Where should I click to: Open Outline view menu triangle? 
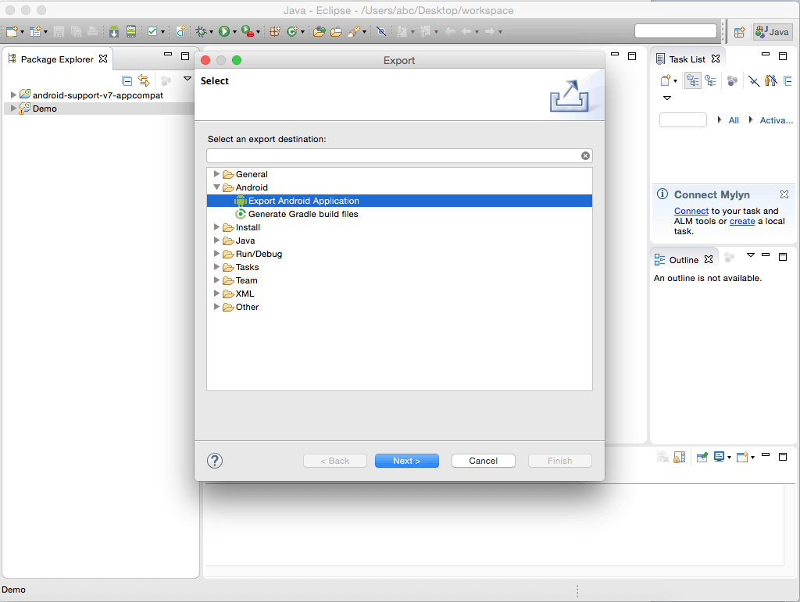point(751,255)
